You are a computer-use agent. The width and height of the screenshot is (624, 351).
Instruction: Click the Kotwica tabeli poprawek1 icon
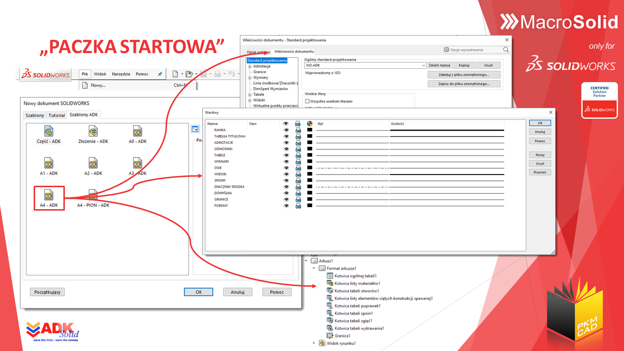coord(330,306)
